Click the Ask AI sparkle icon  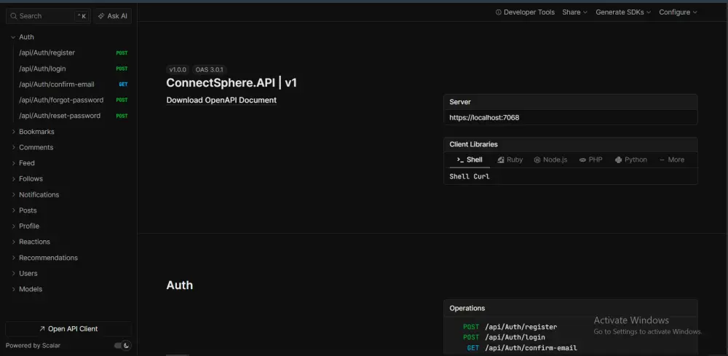[x=100, y=16]
